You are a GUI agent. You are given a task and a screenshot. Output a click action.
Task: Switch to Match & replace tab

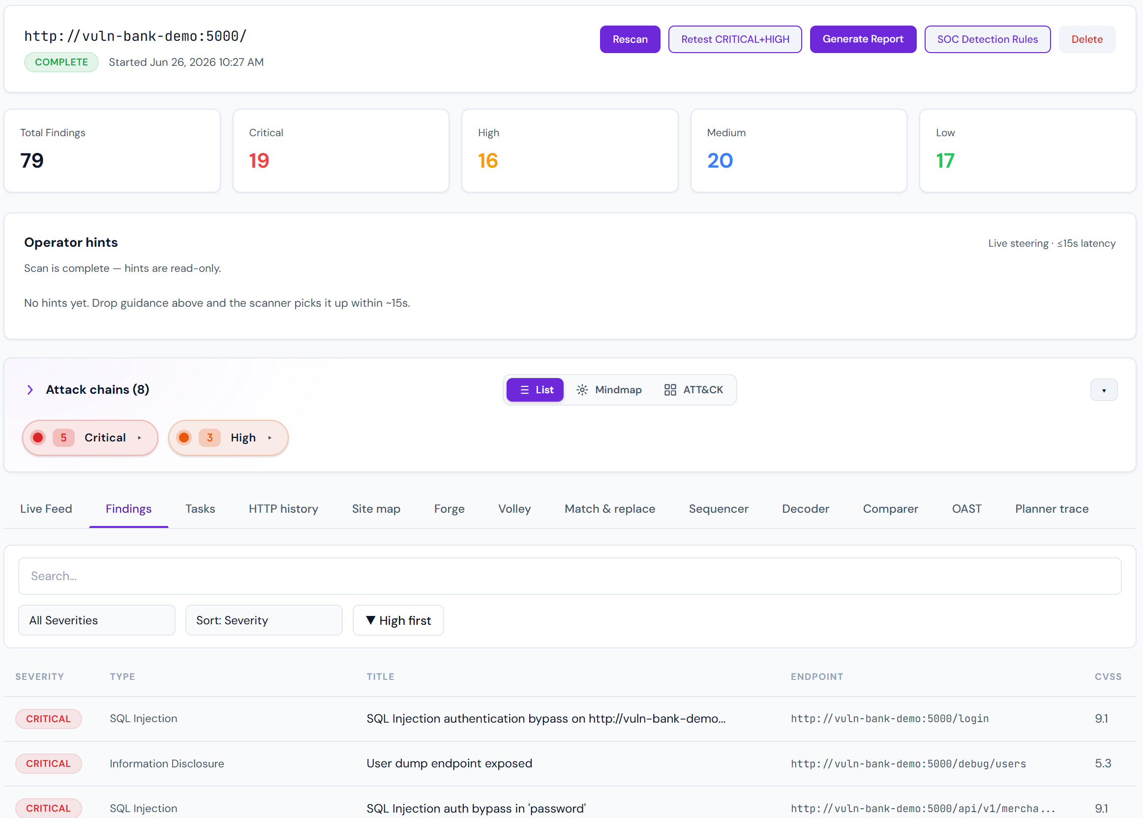point(610,509)
